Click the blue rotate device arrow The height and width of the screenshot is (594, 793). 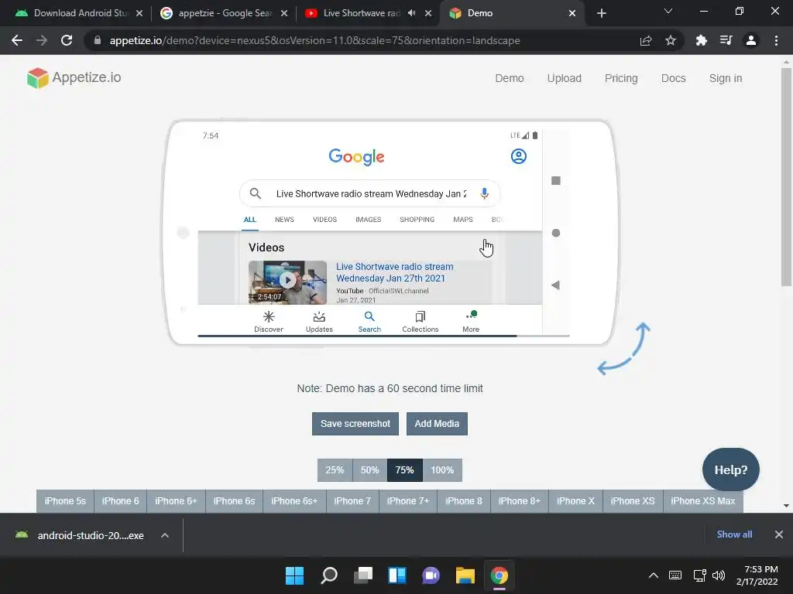click(x=623, y=349)
